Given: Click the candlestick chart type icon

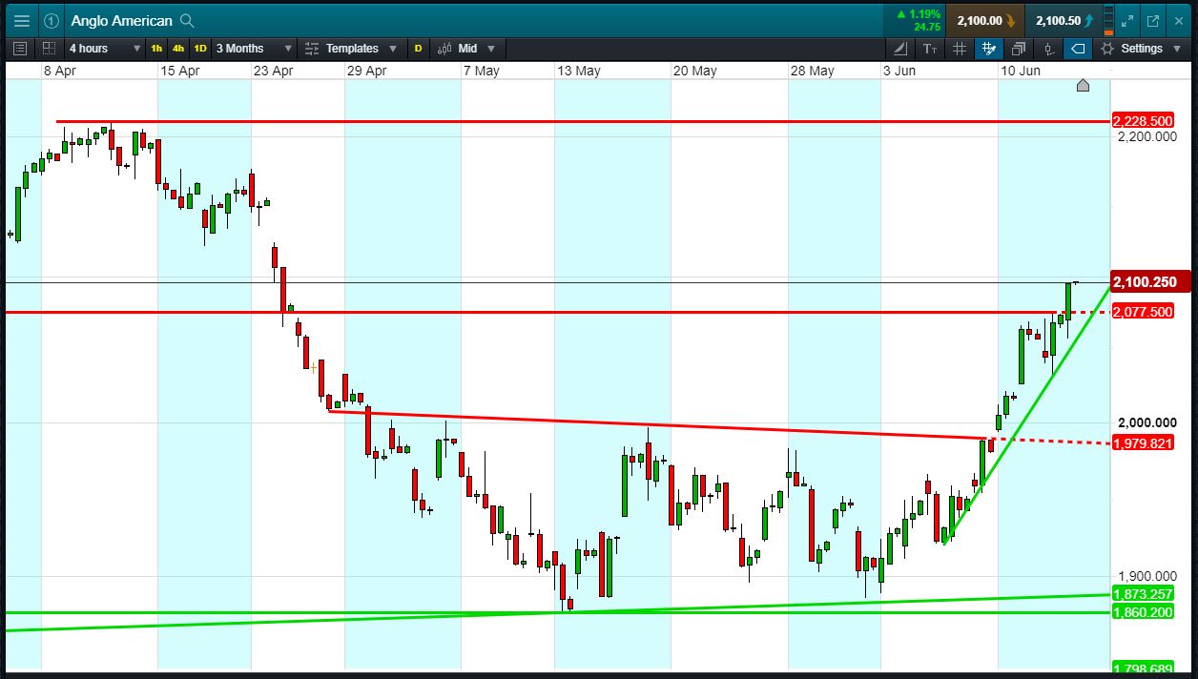Looking at the screenshot, I should click(444, 49).
